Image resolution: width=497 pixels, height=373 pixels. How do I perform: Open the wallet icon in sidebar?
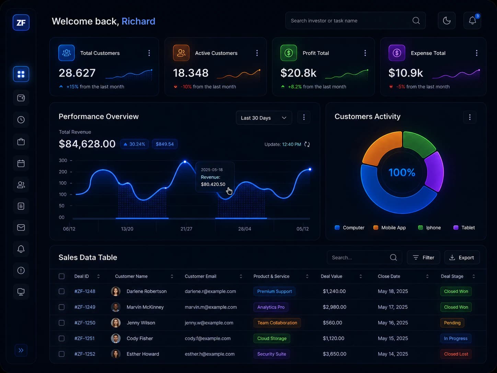[x=21, y=98]
